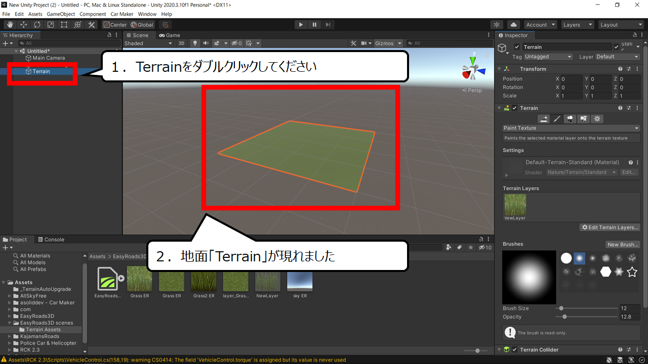The image size is (648, 364).
Task: Open the Component menu
Action: click(x=93, y=14)
